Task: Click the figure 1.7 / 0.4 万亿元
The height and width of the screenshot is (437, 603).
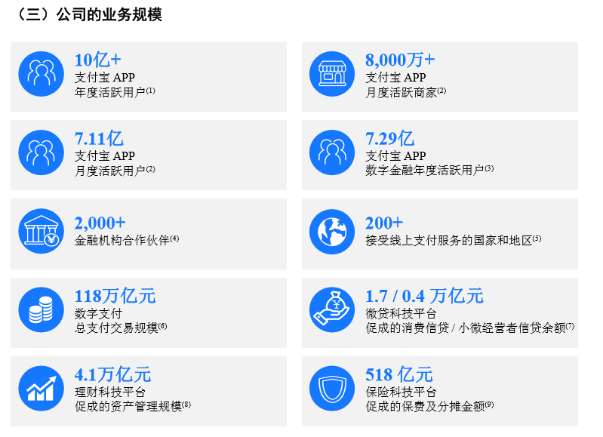Action: pyautogui.click(x=424, y=296)
